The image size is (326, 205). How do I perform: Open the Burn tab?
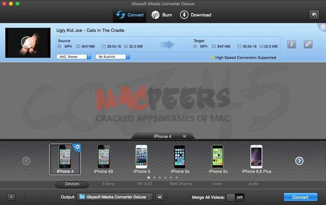click(x=162, y=15)
